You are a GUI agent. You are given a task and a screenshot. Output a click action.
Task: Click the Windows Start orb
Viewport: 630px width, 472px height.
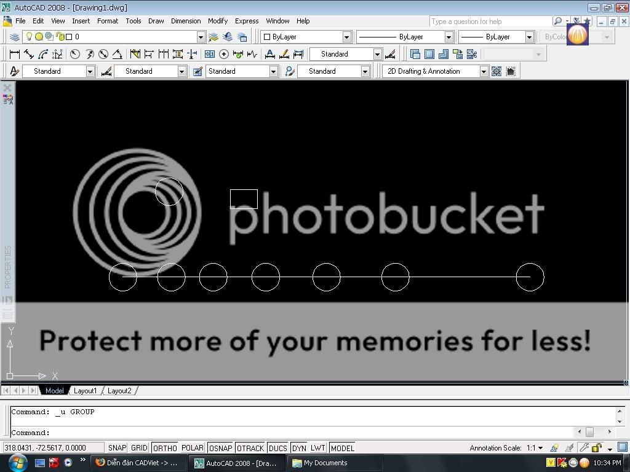(x=18, y=463)
